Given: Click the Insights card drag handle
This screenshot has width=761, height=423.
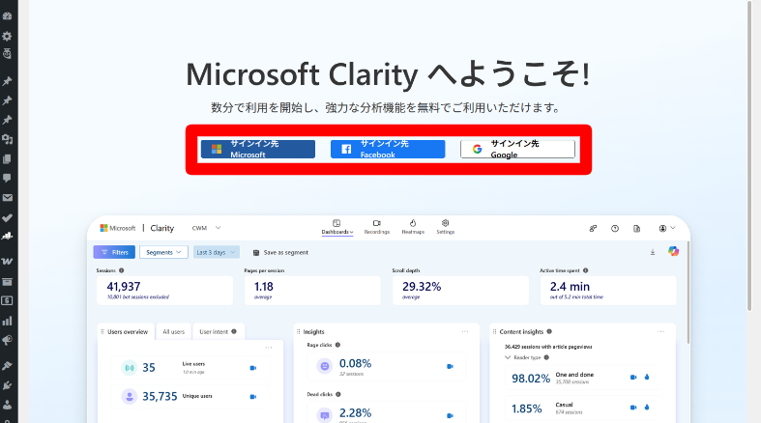Looking at the screenshot, I should coord(298,331).
